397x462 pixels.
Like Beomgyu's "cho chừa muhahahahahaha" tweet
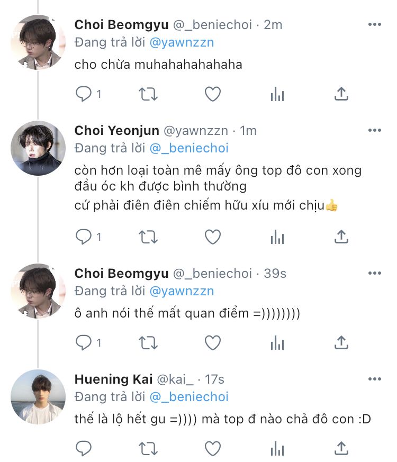213,94
